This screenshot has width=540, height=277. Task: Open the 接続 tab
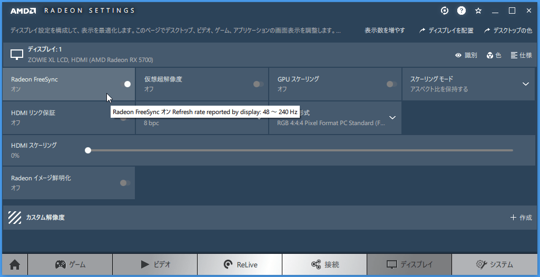pyautogui.click(x=325, y=264)
